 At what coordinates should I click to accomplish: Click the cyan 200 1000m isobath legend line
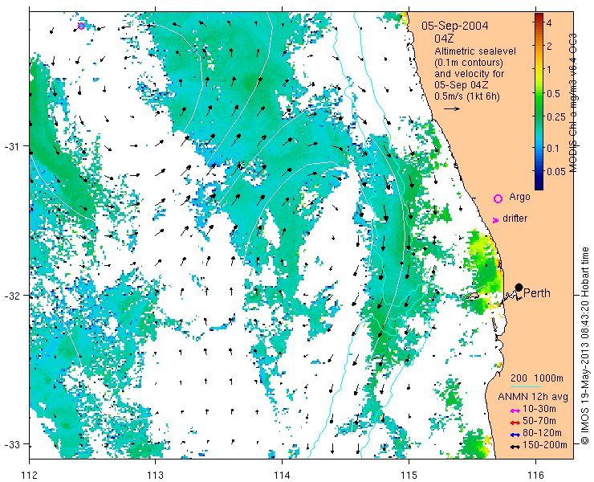pos(526,386)
